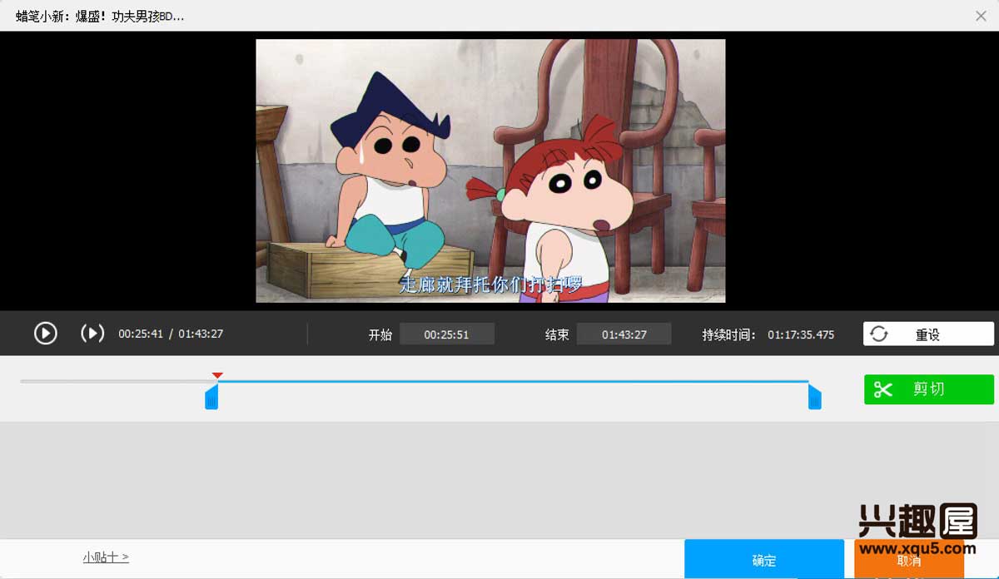Click the video preview frame

click(x=490, y=171)
